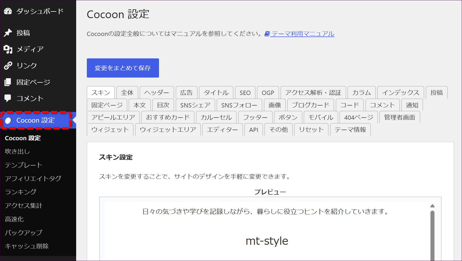The height and width of the screenshot is (261, 462).
Task: Open the 吹き出し submenu item
Action: tap(17, 151)
